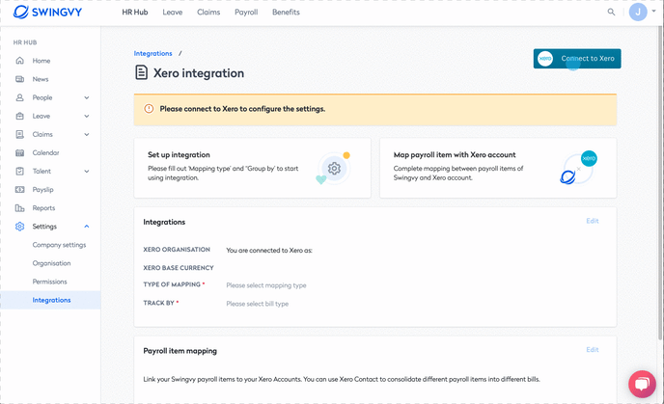The image size is (664, 404).
Task: Click the warning icon in the yellow banner
Action: click(x=149, y=109)
